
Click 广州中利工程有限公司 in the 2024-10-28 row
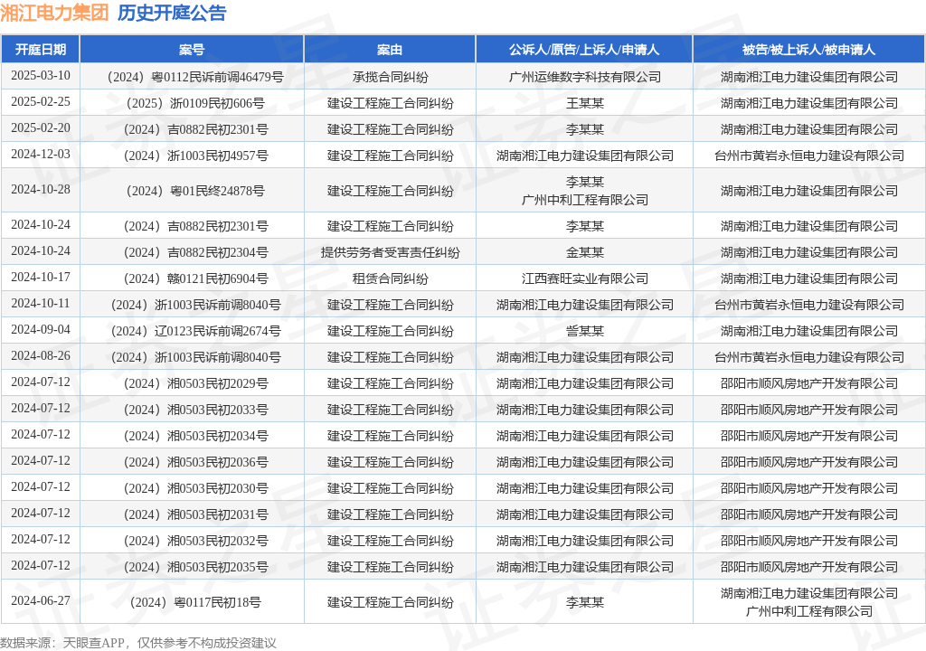pos(585,200)
